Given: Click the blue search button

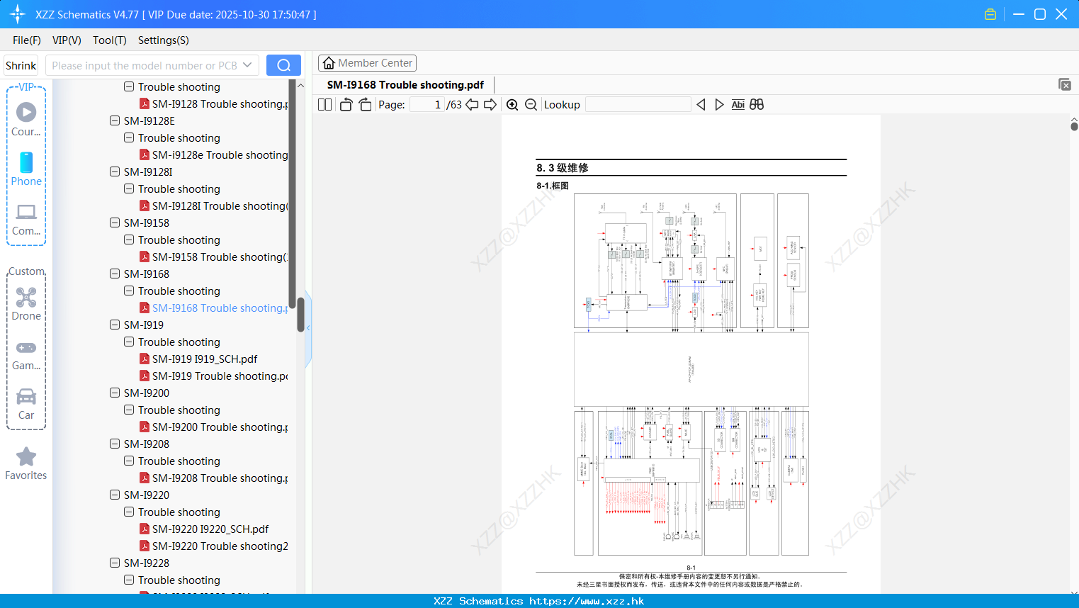Looking at the screenshot, I should click(x=283, y=65).
